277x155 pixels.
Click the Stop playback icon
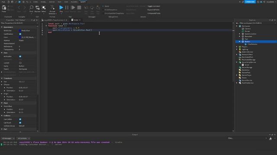79,8
